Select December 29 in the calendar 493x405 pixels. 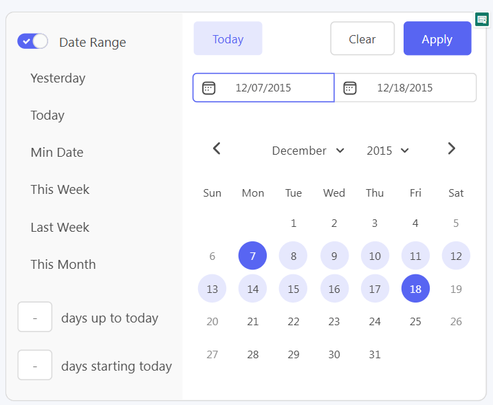[294, 354]
